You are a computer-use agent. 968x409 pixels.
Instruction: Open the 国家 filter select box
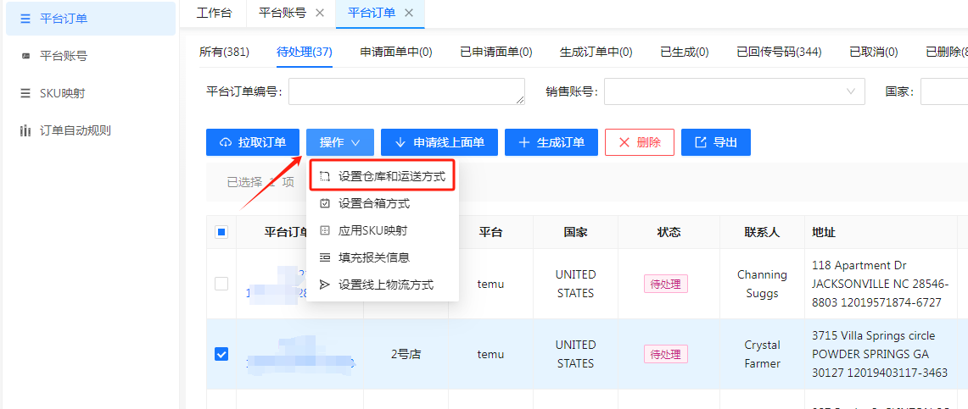click(943, 91)
